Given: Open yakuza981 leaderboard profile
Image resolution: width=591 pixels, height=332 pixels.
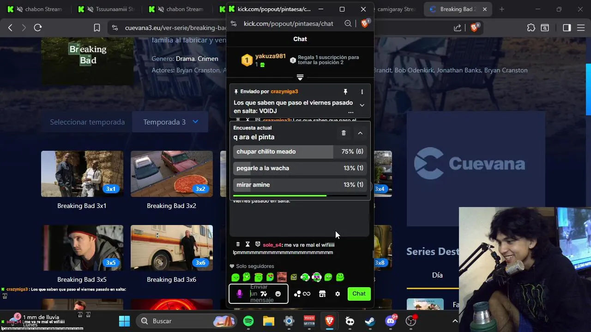Looking at the screenshot, I should 271,56.
